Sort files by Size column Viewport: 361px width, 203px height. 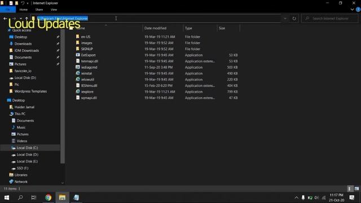222,28
